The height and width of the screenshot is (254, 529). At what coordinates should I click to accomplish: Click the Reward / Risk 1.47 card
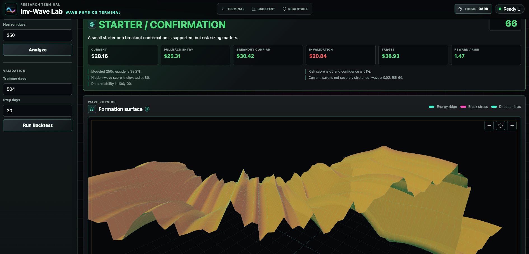tap(486, 55)
